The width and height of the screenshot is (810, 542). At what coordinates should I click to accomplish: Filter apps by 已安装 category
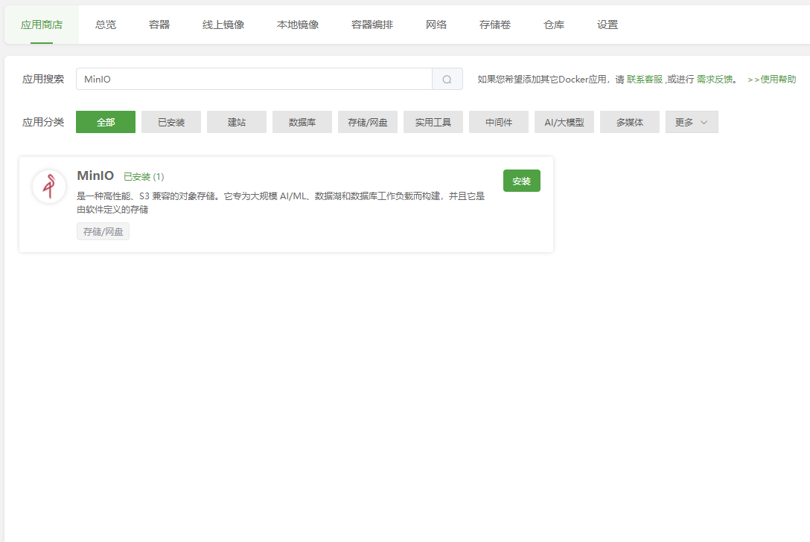point(171,122)
